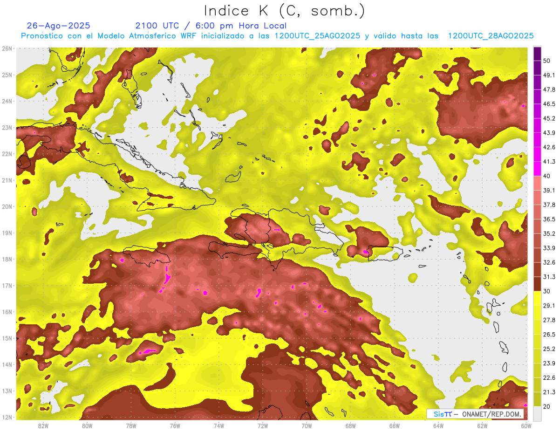The width and height of the screenshot is (559, 432).
Task: Click the colorbar label '27.8'
Action: [549, 320]
